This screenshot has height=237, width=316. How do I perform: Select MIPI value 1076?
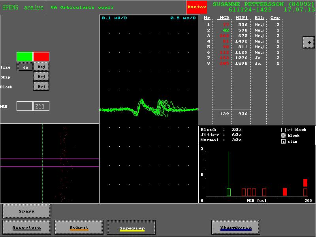tap(241, 58)
